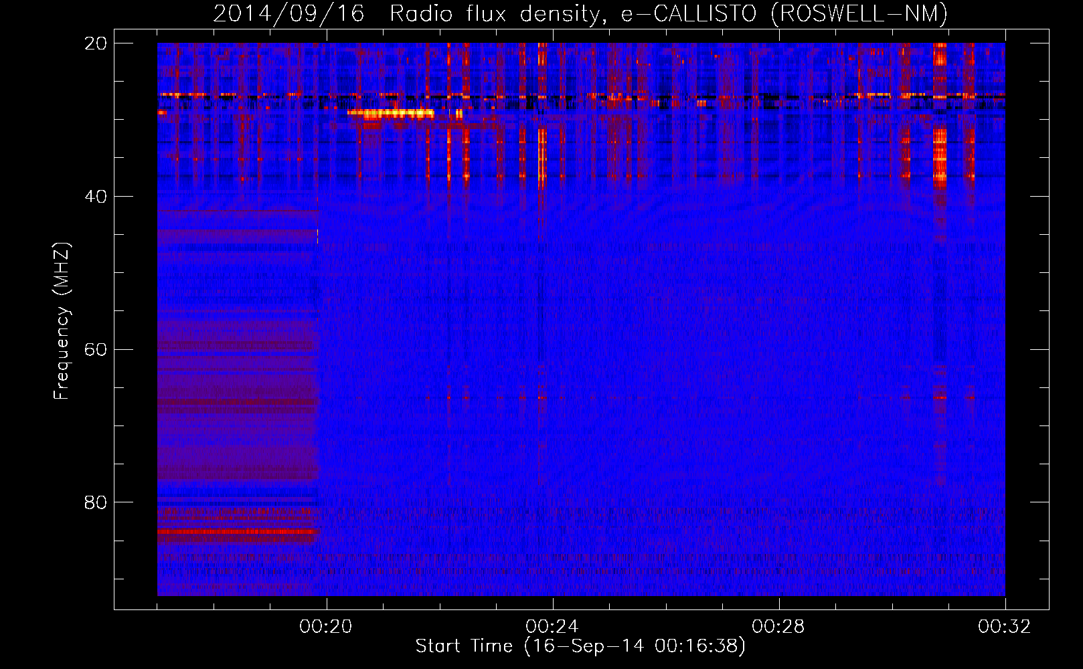This screenshot has height=669, width=1083.
Task: Click the 00:28 time tick label
Action: pyautogui.click(x=778, y=627)
